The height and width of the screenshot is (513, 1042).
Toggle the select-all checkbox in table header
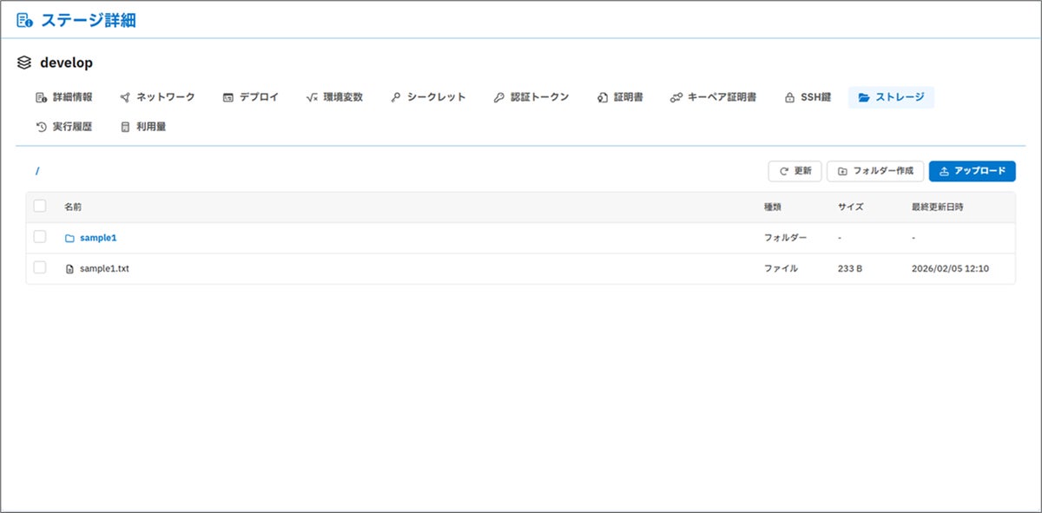40,207
